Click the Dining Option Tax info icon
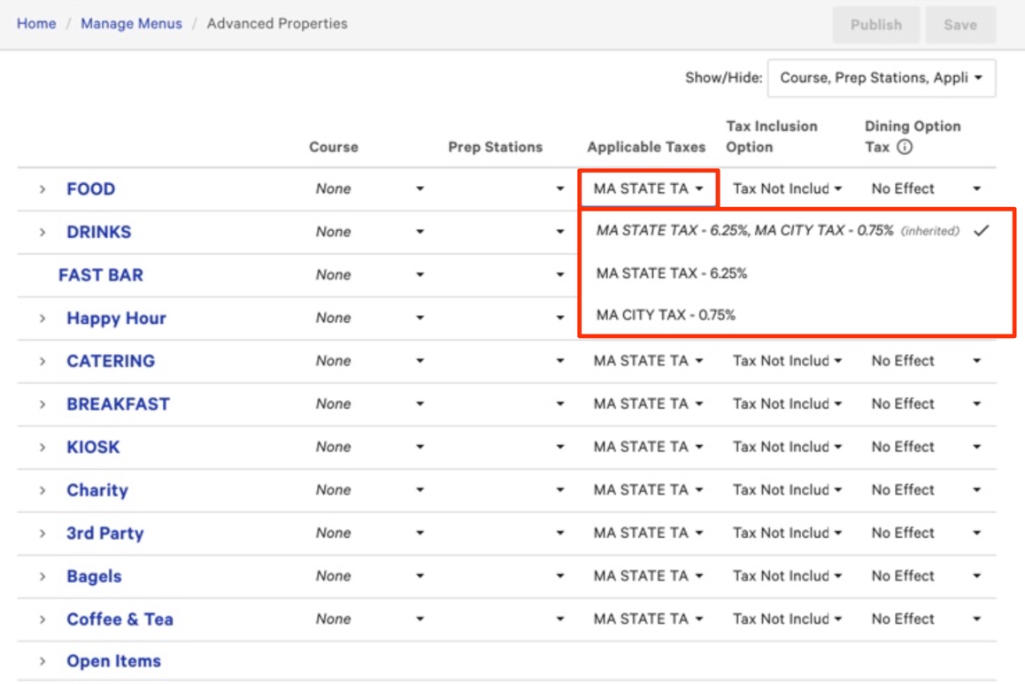The height and width of the screenshot is (684, 1025). coord(904,148)
